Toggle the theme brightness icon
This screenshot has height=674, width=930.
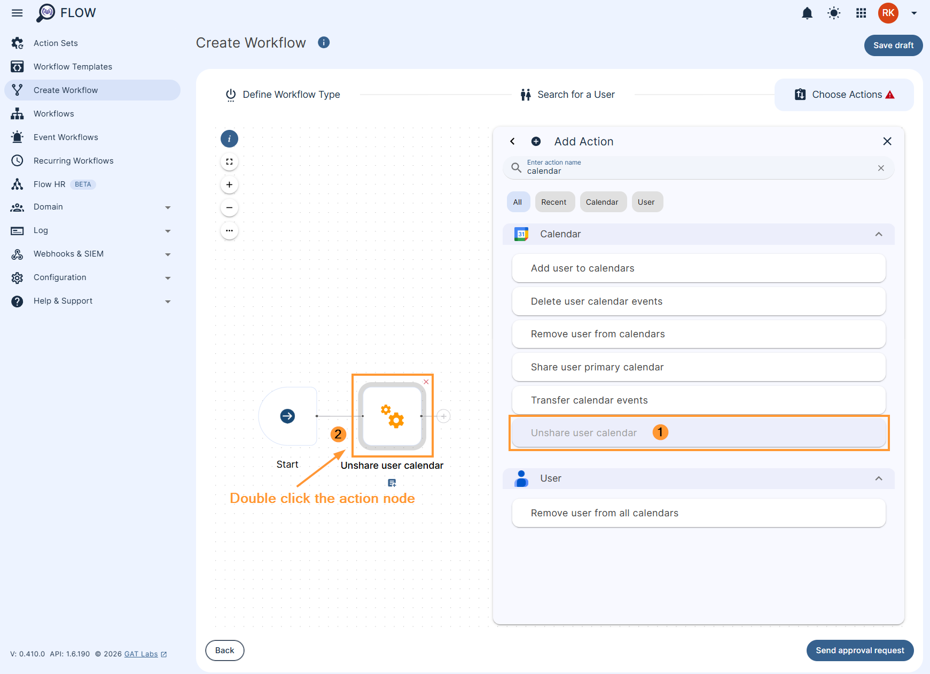click(834, 13)
